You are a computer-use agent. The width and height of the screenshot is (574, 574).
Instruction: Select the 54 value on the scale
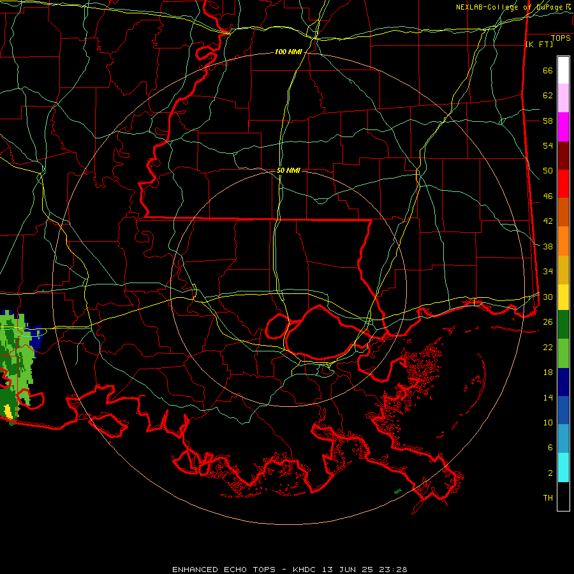548,145
